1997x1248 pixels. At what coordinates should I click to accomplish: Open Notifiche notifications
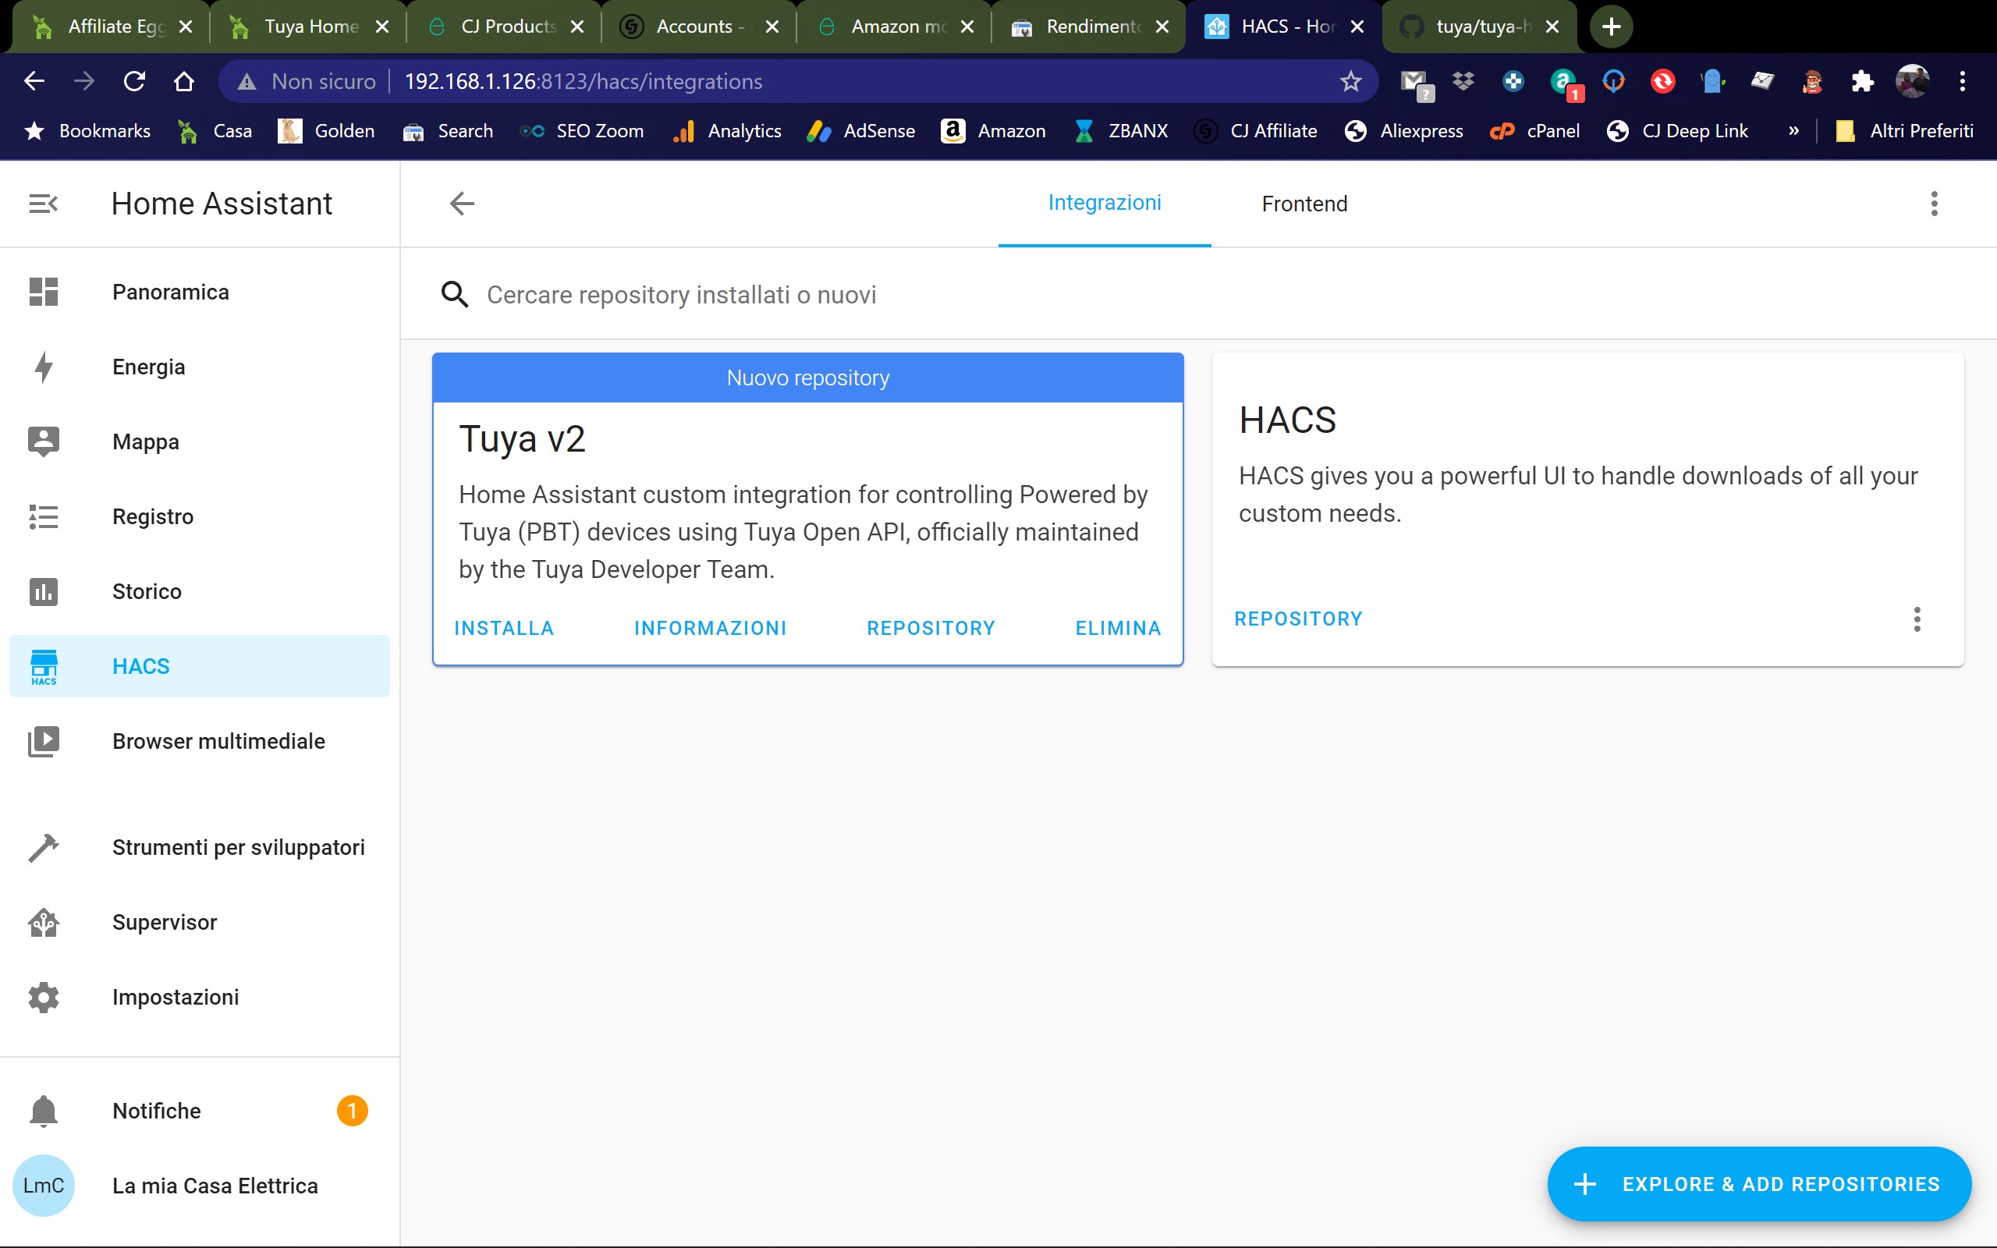click(199, 1111)
